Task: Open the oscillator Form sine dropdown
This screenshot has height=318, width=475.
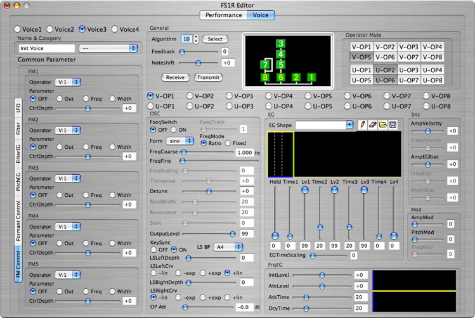Action: [180, 141]
